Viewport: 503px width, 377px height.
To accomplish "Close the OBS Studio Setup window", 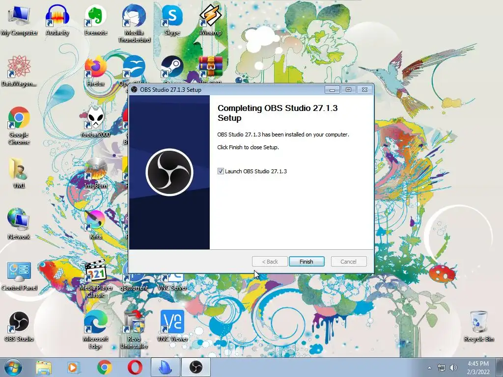I will tap(364, 90).
